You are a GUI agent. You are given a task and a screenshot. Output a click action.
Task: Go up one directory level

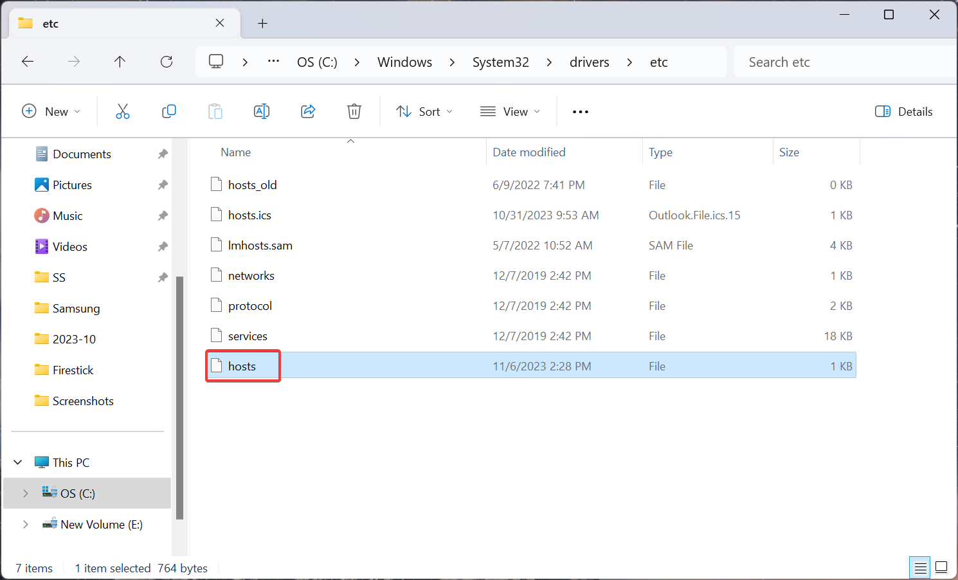pyautogui.click(x=120, y=62)
